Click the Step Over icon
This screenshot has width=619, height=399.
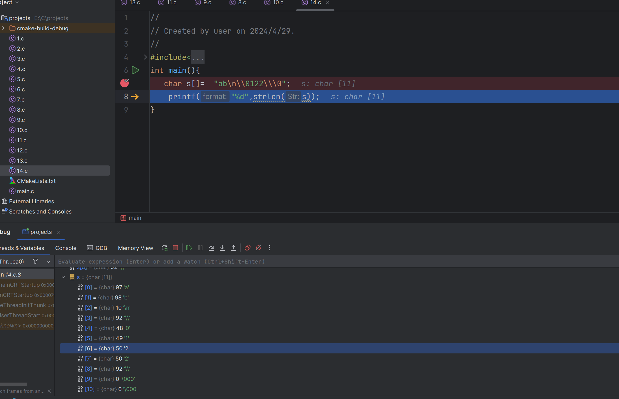point(211,248)
